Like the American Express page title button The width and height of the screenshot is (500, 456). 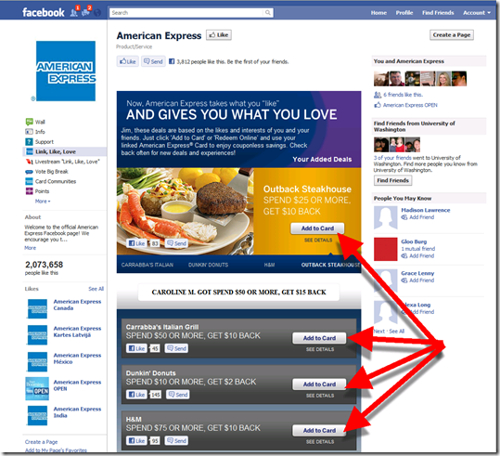coord(219,34)
